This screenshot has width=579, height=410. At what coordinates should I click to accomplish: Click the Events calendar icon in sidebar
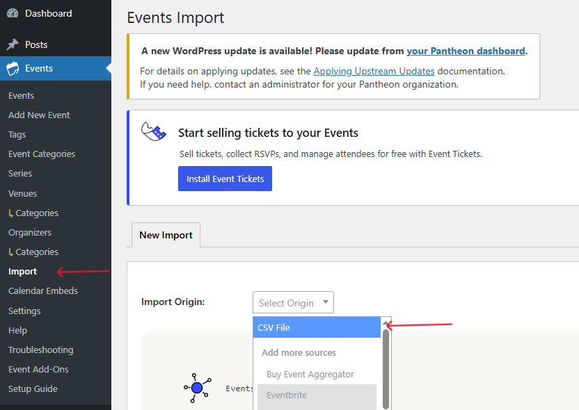tap(13, 68)
